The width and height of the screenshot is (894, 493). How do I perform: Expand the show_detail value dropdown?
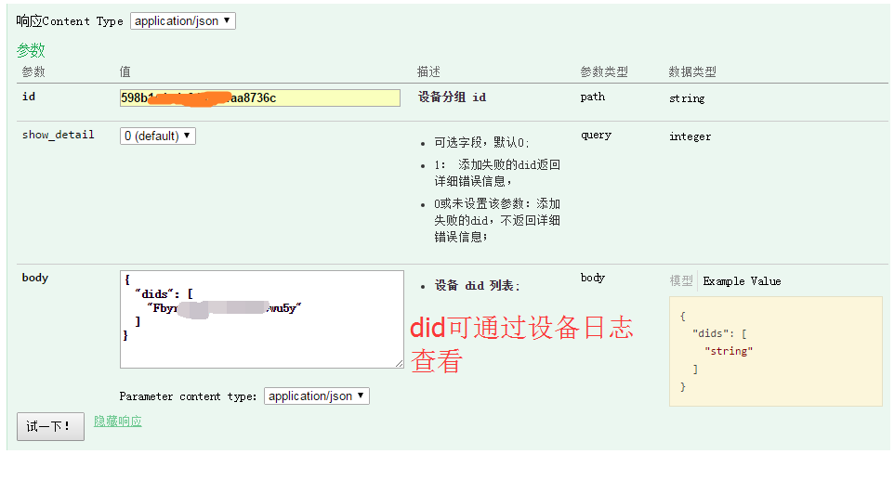point(158,136)
